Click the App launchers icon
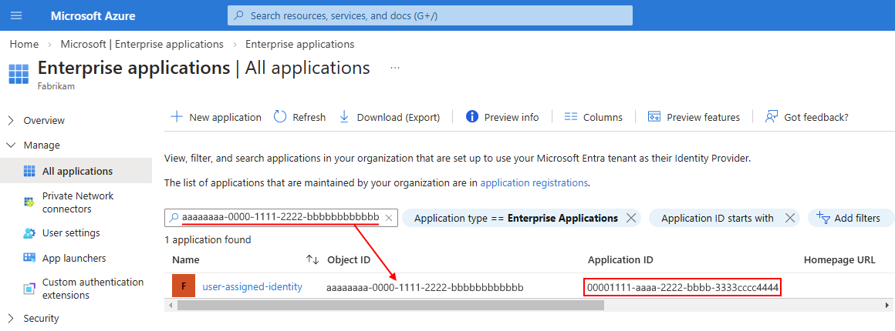Image resolution: width=895 pixels, height=331 pixels. coord(29,258)
